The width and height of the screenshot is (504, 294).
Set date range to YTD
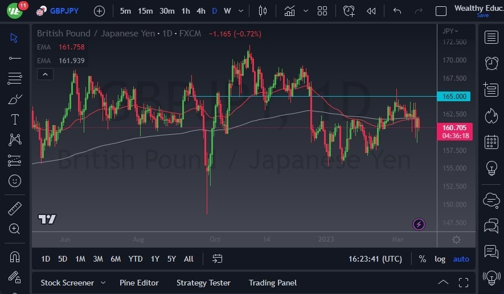point(136,259)
